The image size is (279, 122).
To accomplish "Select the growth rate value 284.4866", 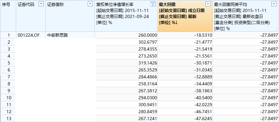I will click(x=148, y=77).
